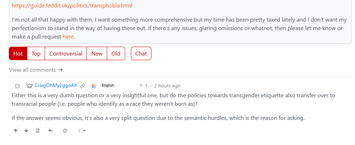Upvote CraigOhMyEggoAlt's comment

point(16,130)
